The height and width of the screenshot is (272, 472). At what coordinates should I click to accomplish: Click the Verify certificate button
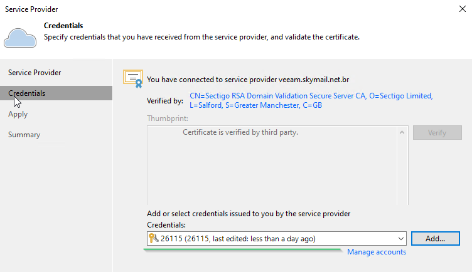pyautogui.click(x=437, y=132)
